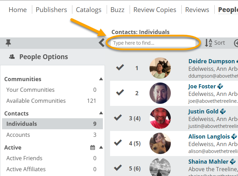The width and height of the screenshot is (238, 176).
Task: Uncheck the checkmark for Alison Langlois
Action: click(118, 143)
